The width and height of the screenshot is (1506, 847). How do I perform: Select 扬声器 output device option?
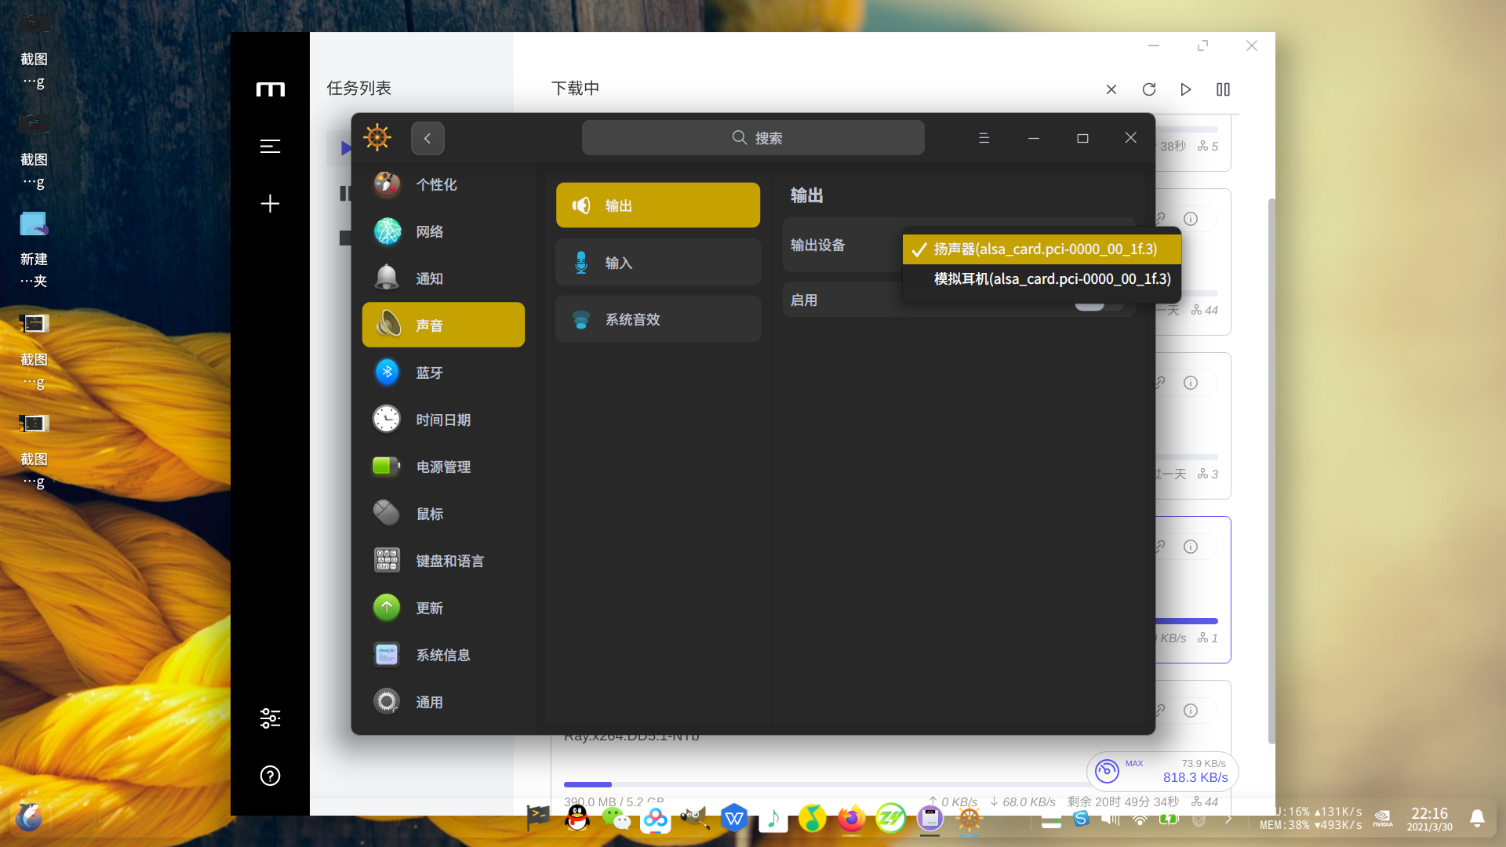[x=1044, y=249]
